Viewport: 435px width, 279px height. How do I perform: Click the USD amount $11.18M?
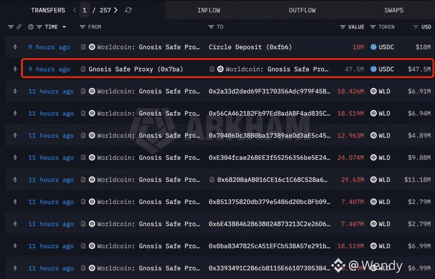click(418, 180)
